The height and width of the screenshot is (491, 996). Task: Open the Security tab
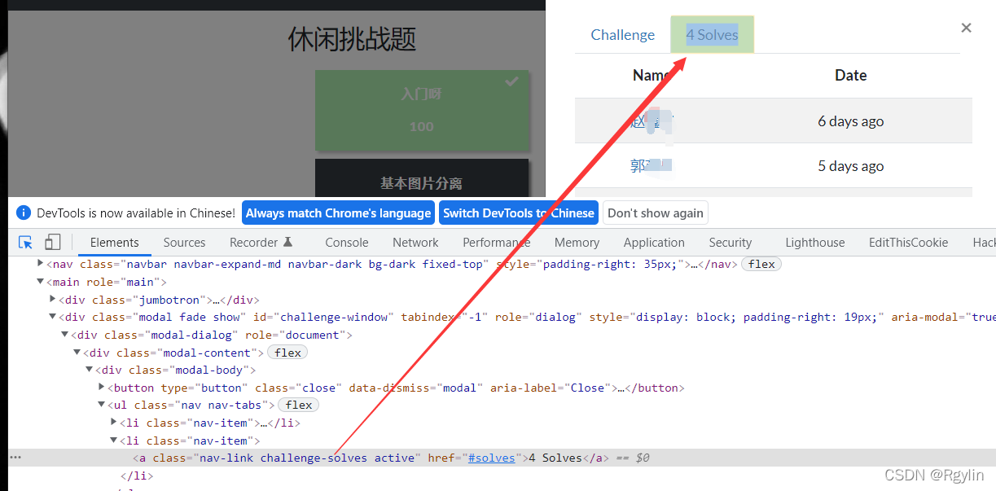(730, 242)
